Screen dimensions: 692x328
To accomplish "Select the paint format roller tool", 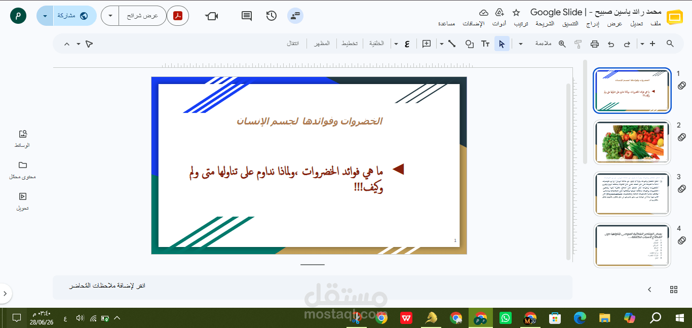I will [x=578, y=44].
